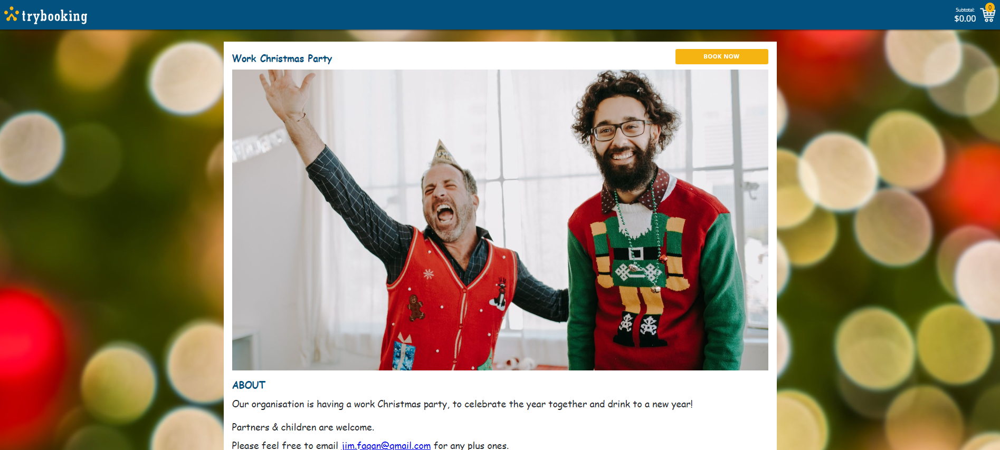Click the BOOK NOW button
Image resolution: width=1000 pixels, height=450 pixels.
coord(721,56)
